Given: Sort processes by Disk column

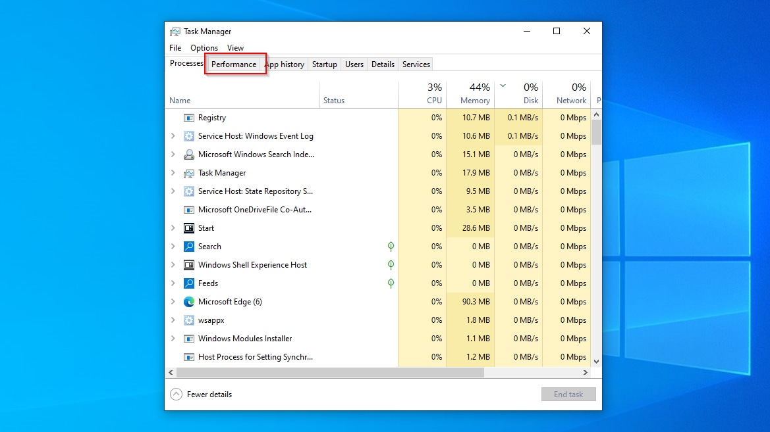Looking at the screenshot, I should (x=518, y=94).
